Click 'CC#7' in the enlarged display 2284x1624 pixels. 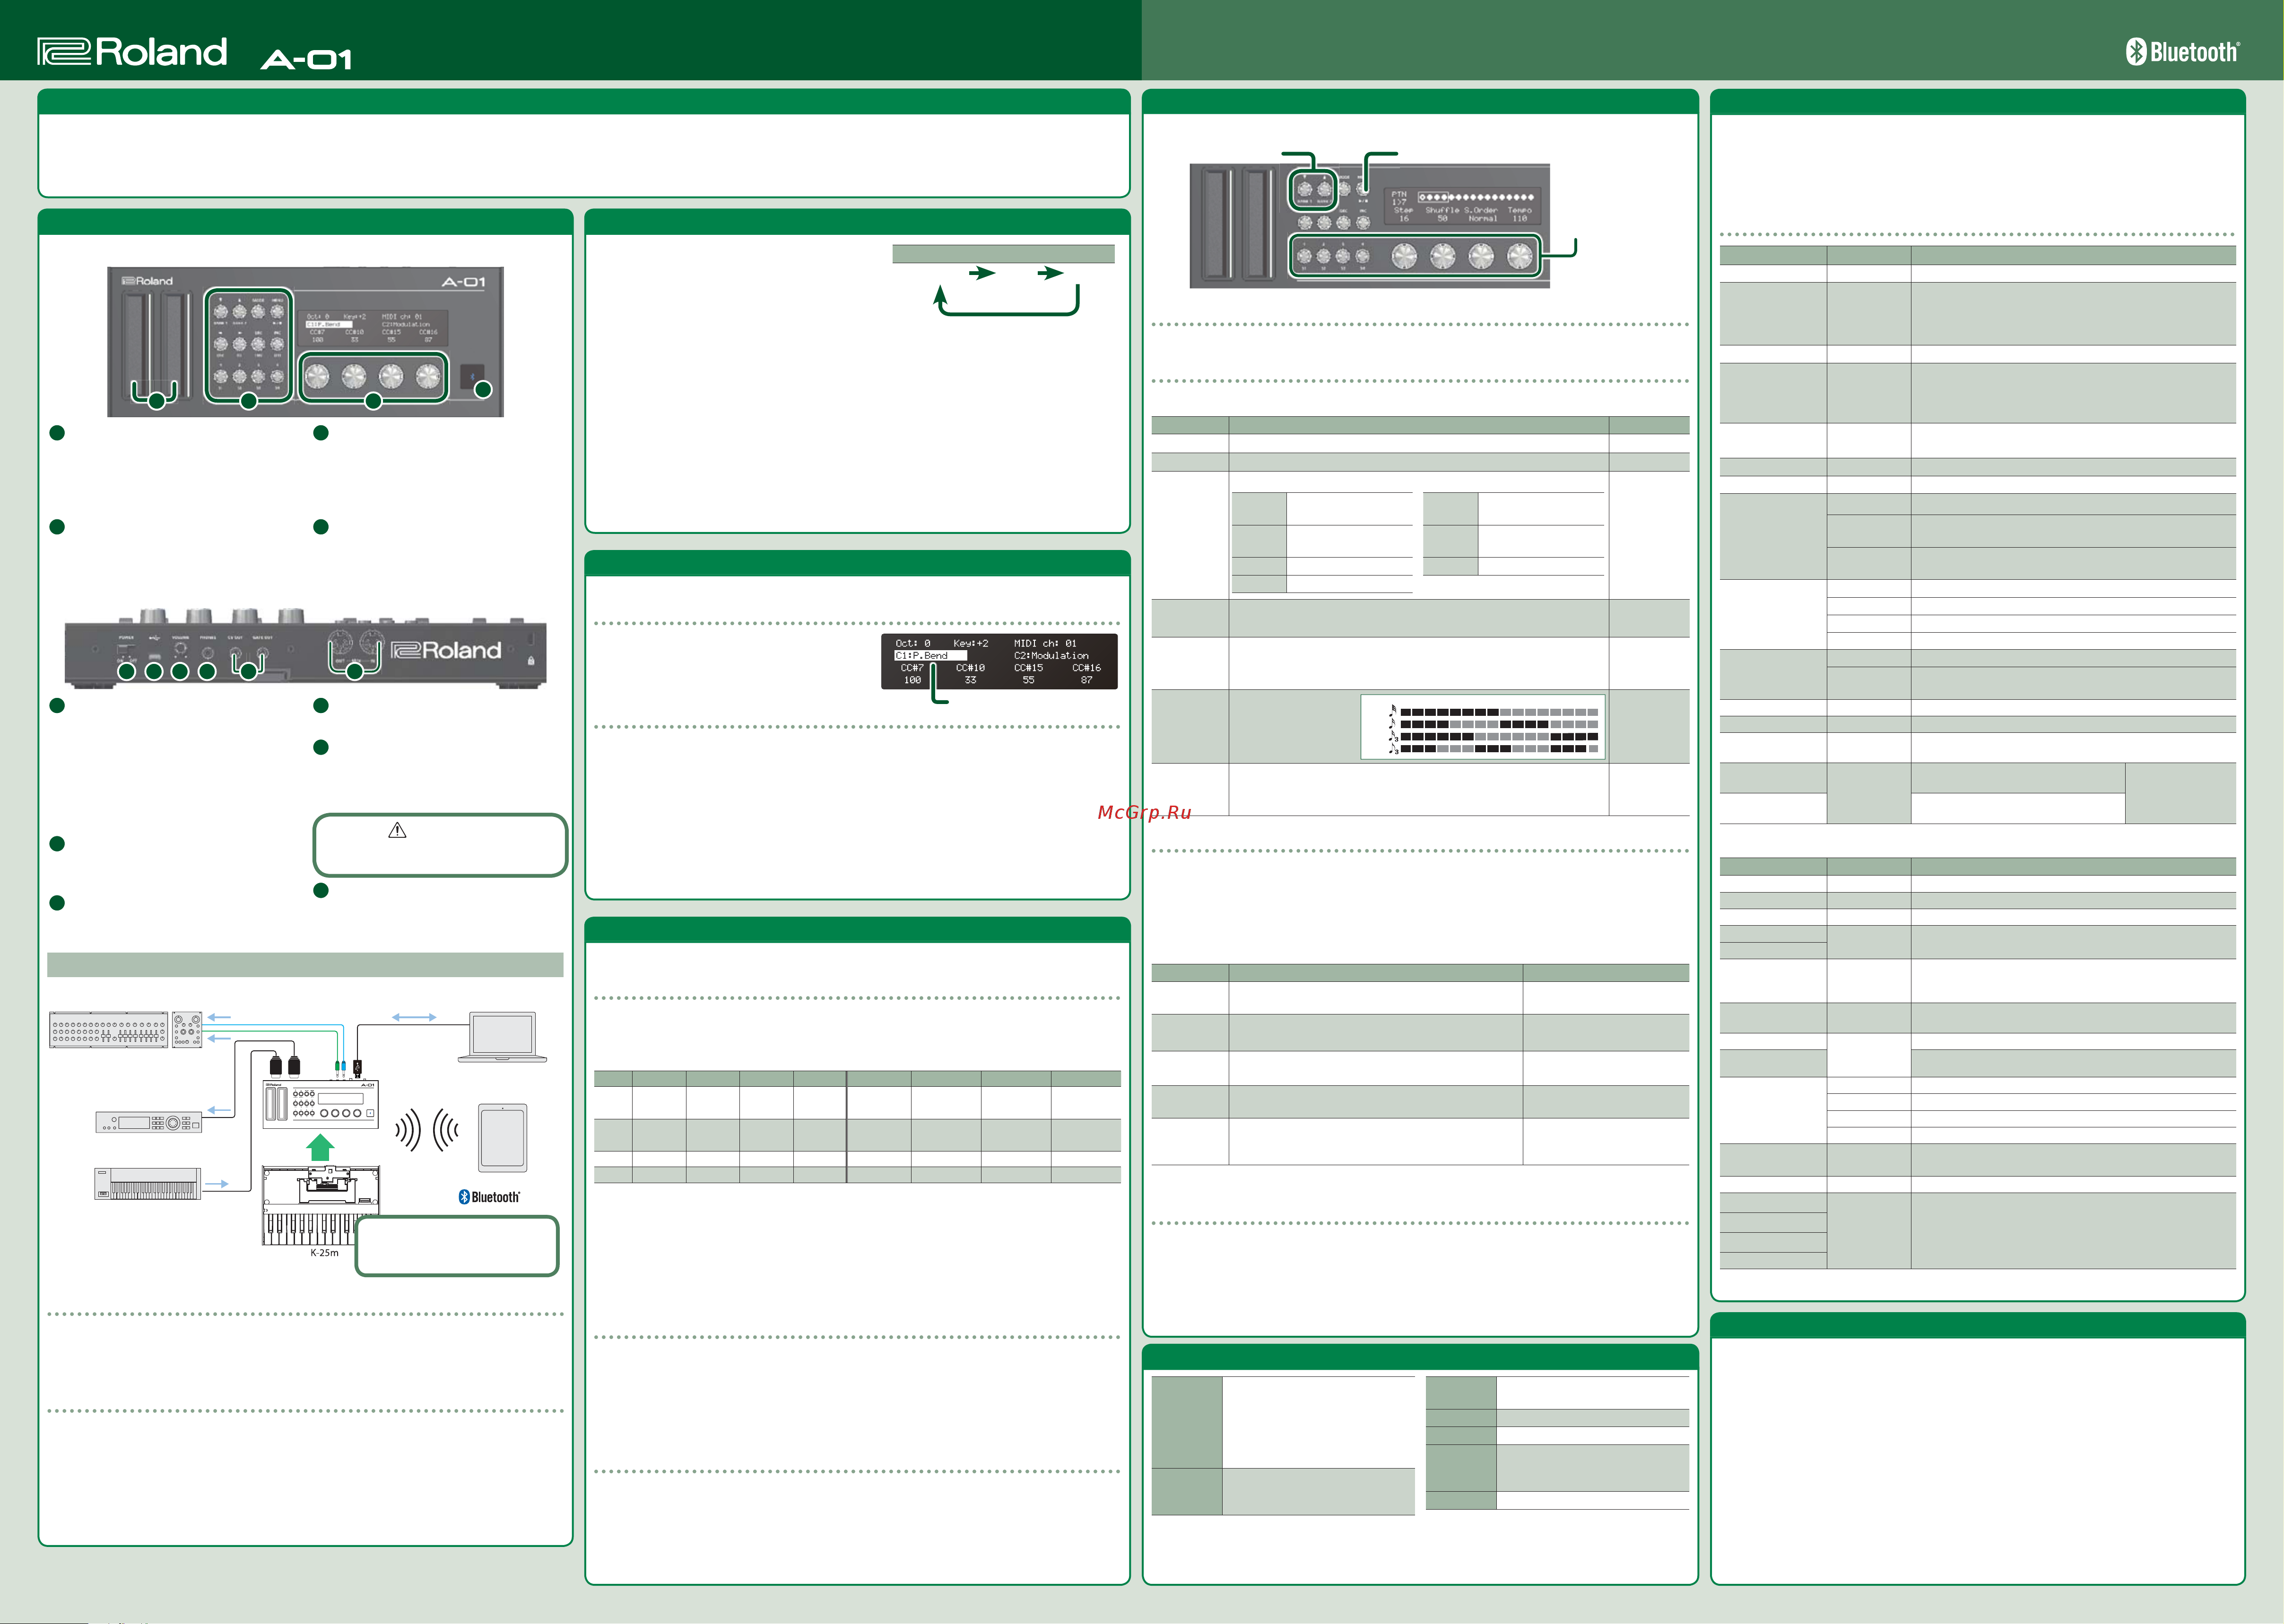click(x=912, y=668)
